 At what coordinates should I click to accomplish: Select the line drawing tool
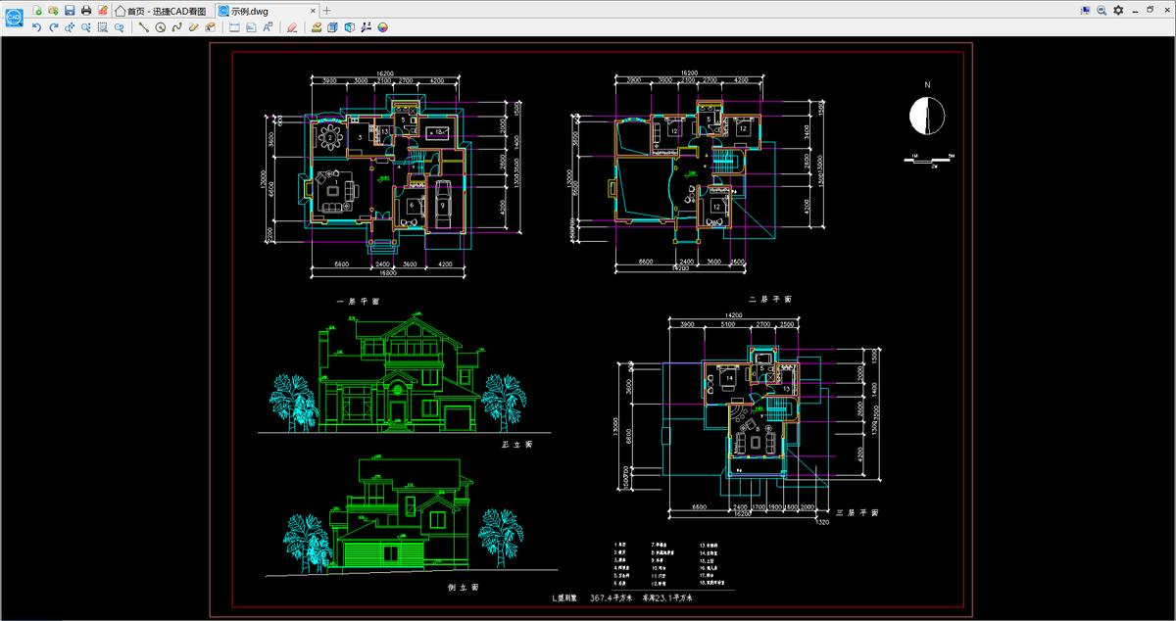[143, 27]
